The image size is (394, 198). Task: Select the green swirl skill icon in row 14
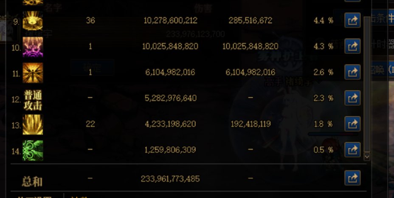33,151
